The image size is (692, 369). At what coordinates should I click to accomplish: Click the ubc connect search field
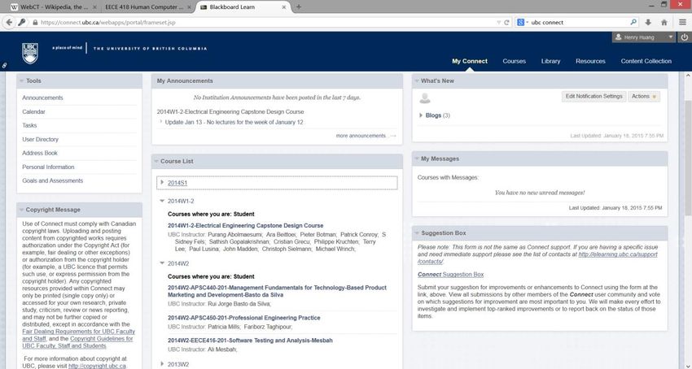(578, 22)
